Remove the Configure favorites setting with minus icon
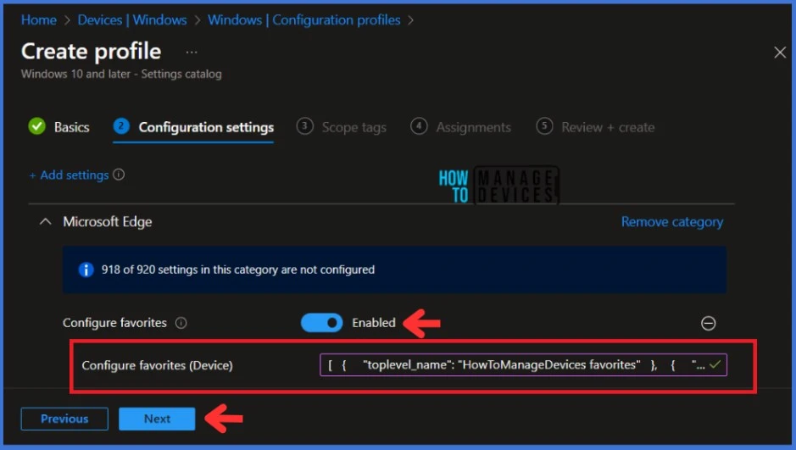Viewport: 796px width, 450px height. coord(708,323)
